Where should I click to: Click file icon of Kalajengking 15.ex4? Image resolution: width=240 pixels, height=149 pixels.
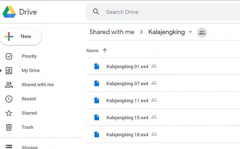tap(97, 118)
